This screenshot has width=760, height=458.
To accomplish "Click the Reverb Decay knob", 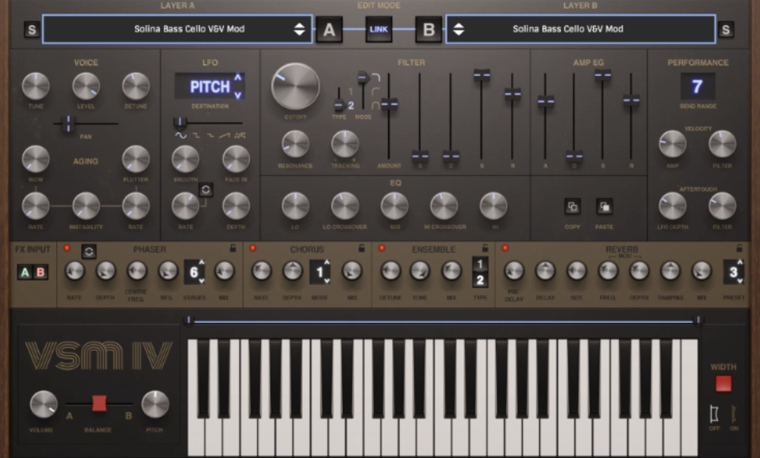I will pyautogui.click(x=545, y=271).
